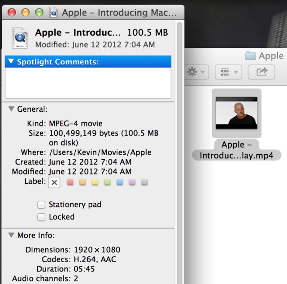Collapse the Spotlight Comments section

[11, 62]
